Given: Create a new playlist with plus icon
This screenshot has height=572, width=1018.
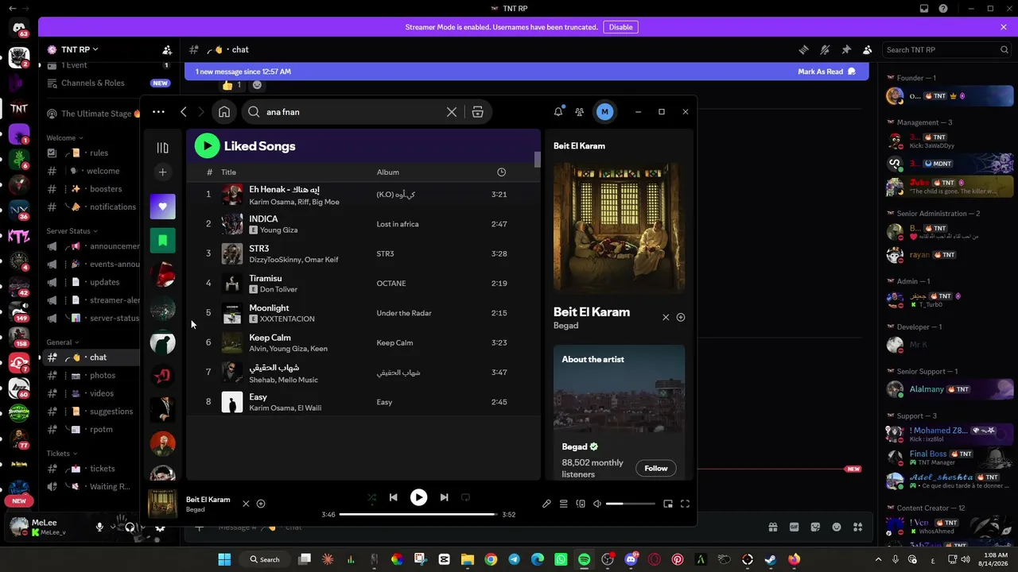Looking at the screenshot, I should (162, 172).
